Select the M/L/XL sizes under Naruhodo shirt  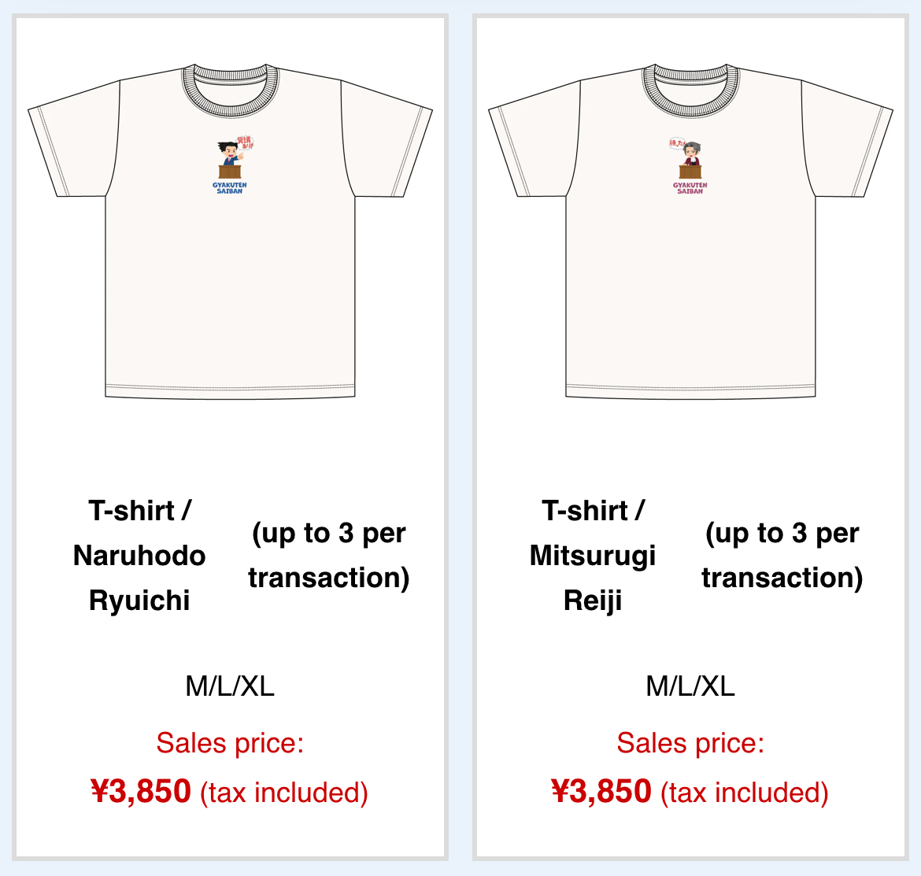(230, 686)
